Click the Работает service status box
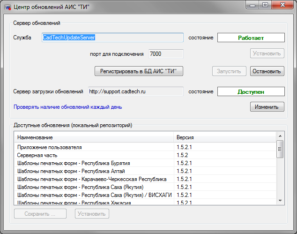This screenshot has height=234, width=297. 251,38
